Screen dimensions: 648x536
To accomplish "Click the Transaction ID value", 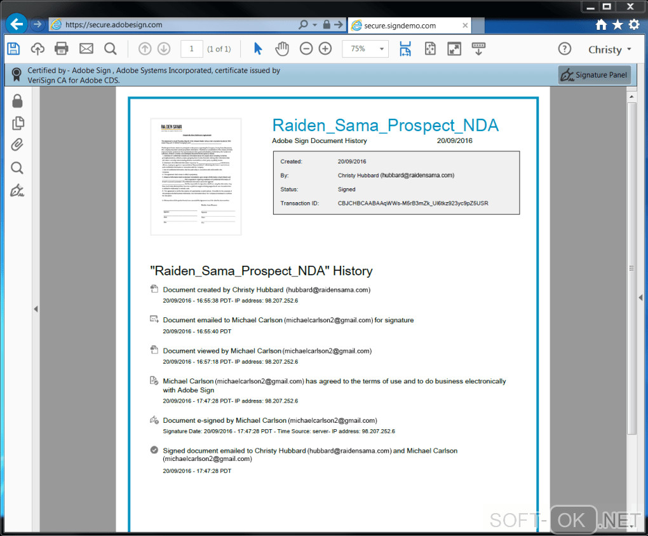I will (x=413, y=203).
